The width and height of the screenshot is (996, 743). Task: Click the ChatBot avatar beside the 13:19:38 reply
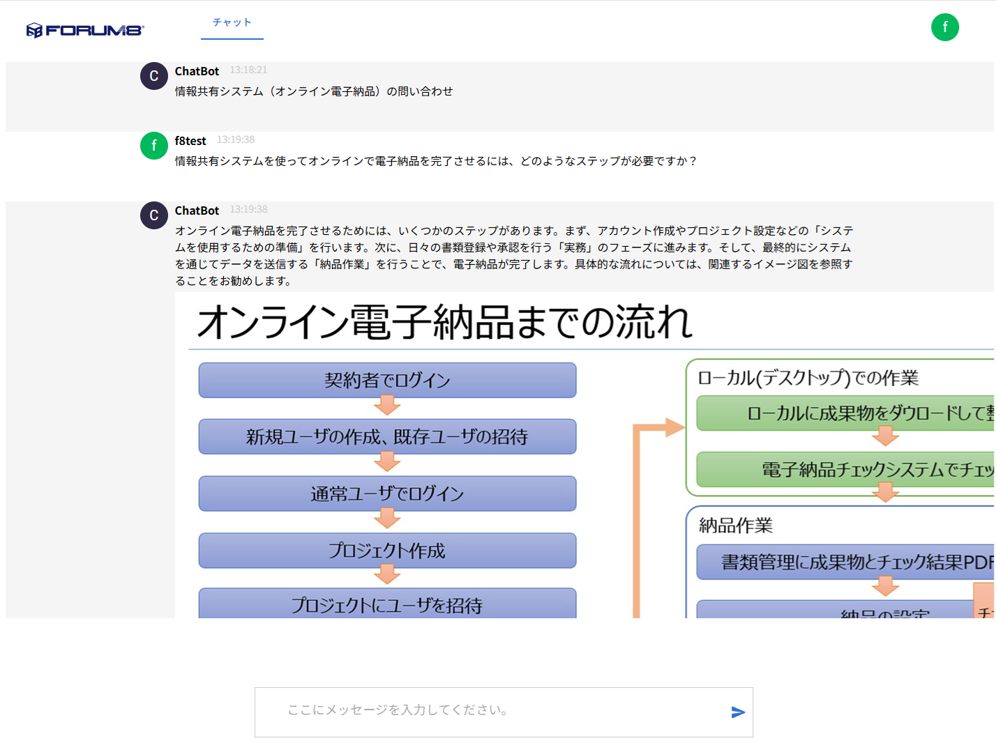154,215
